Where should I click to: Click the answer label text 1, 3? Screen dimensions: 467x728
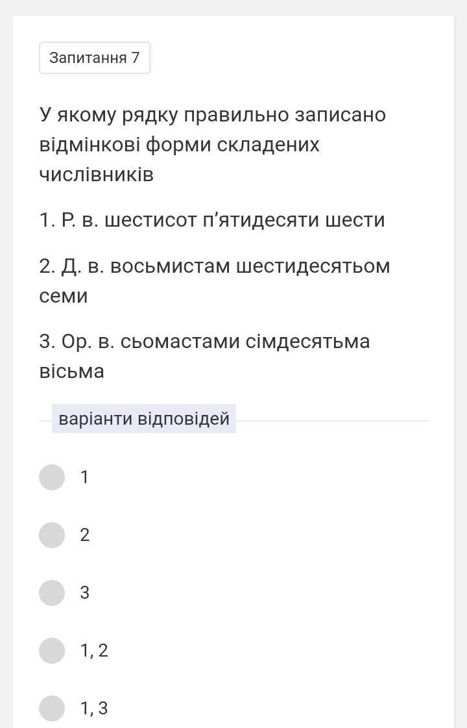(94, 708)
